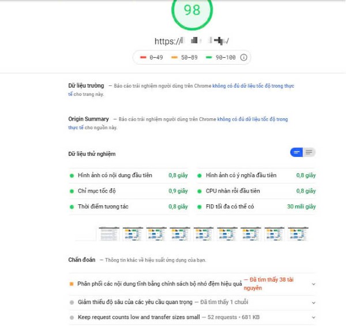Screen dimensions: 346x326
Task: Expand 'Giảm thiểu độ sâu' audit chevron
Action: coord(313,302)
